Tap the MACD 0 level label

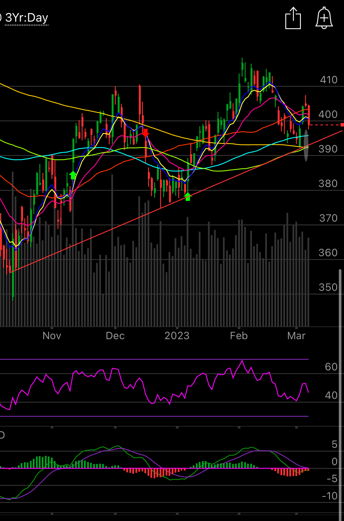(x=334, y=462)
